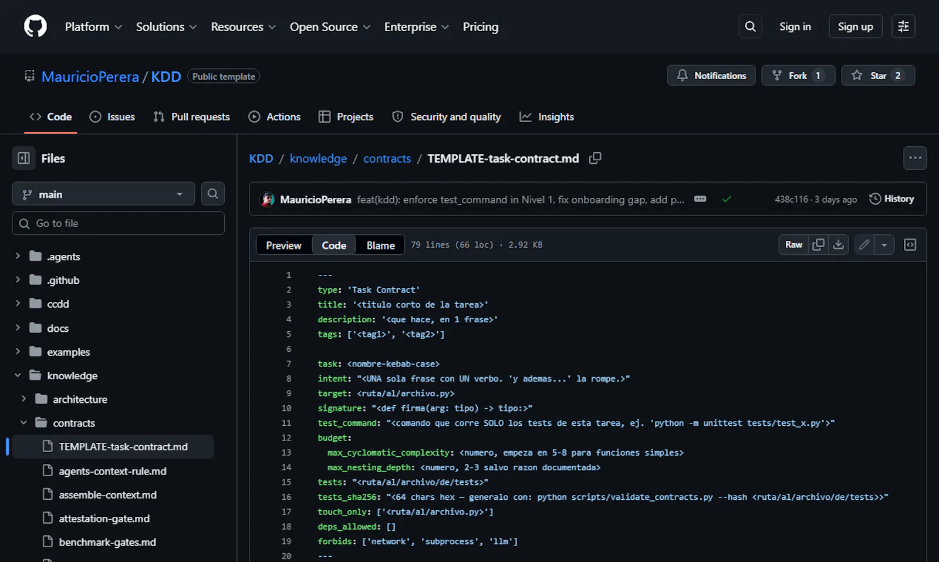
Task: Expand the Enterprise menu
Action: pos(416,26)
